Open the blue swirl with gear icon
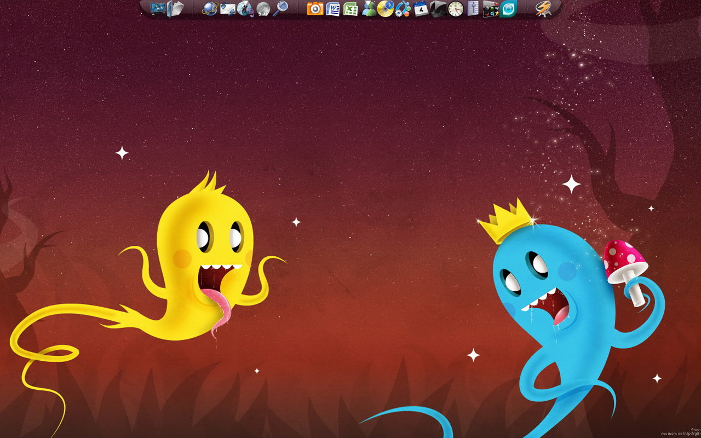701x438 pixels. (403, 8)
